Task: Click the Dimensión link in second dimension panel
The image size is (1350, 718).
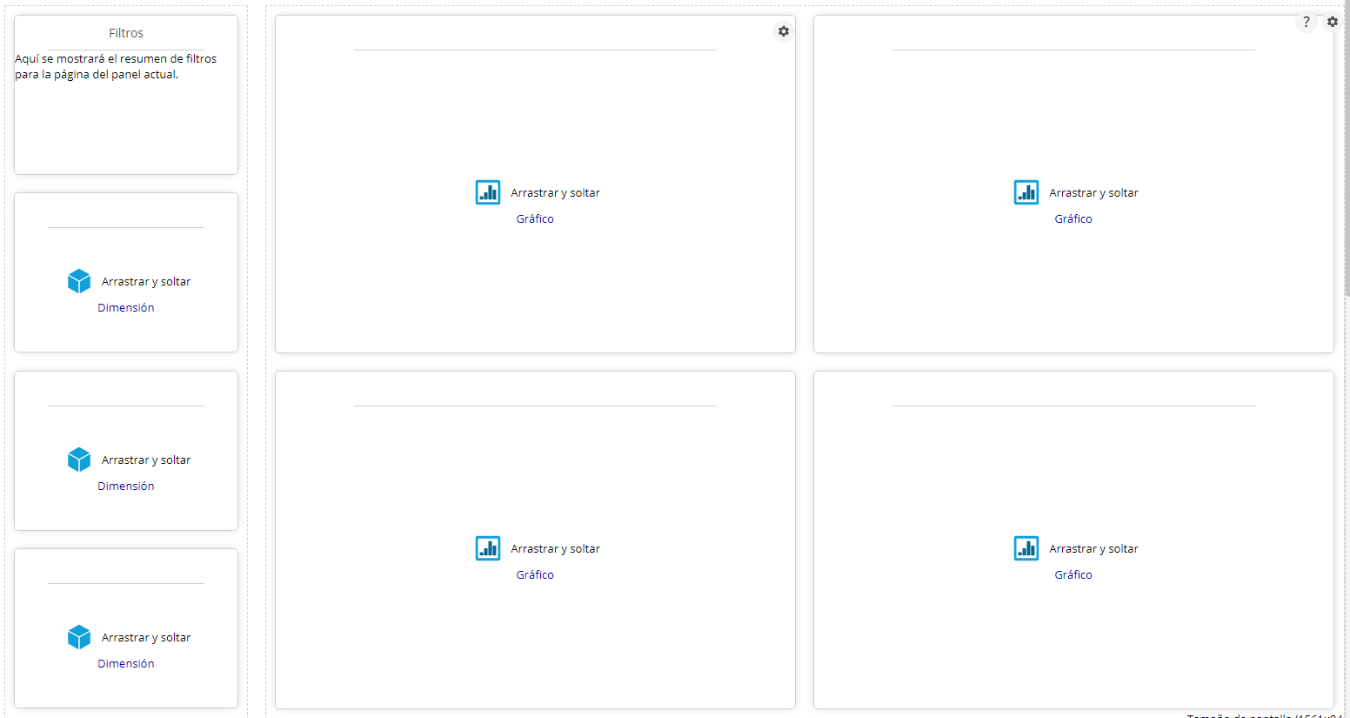Action: pos(126,486)
